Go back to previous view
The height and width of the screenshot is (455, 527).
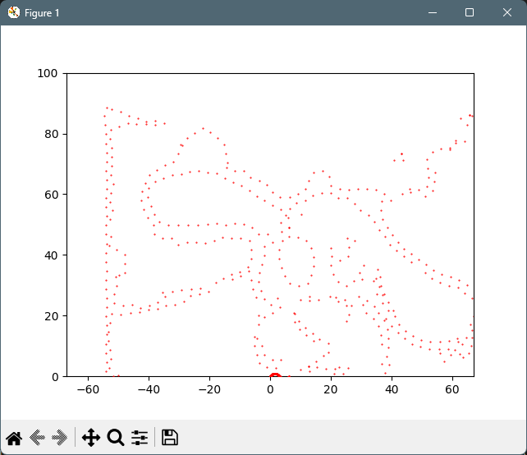tap(37, 438)
